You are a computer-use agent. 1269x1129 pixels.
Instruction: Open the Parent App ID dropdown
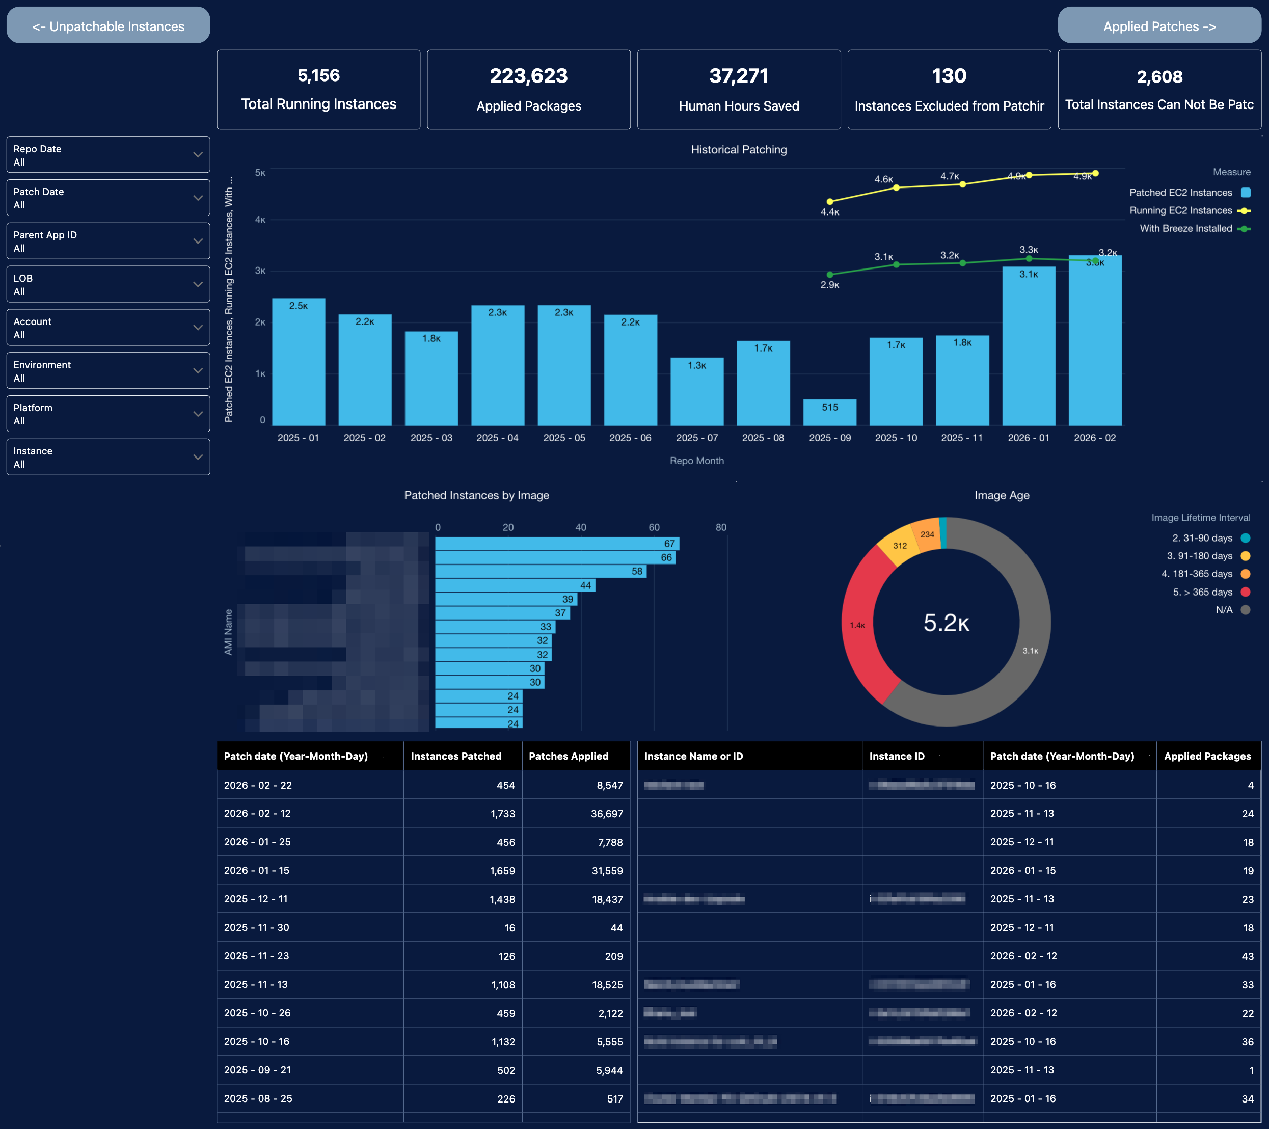(x=108, y=241)
